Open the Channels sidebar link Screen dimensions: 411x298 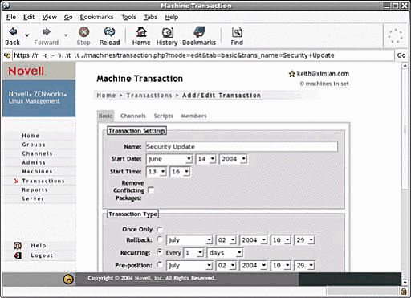click(37, 153)
